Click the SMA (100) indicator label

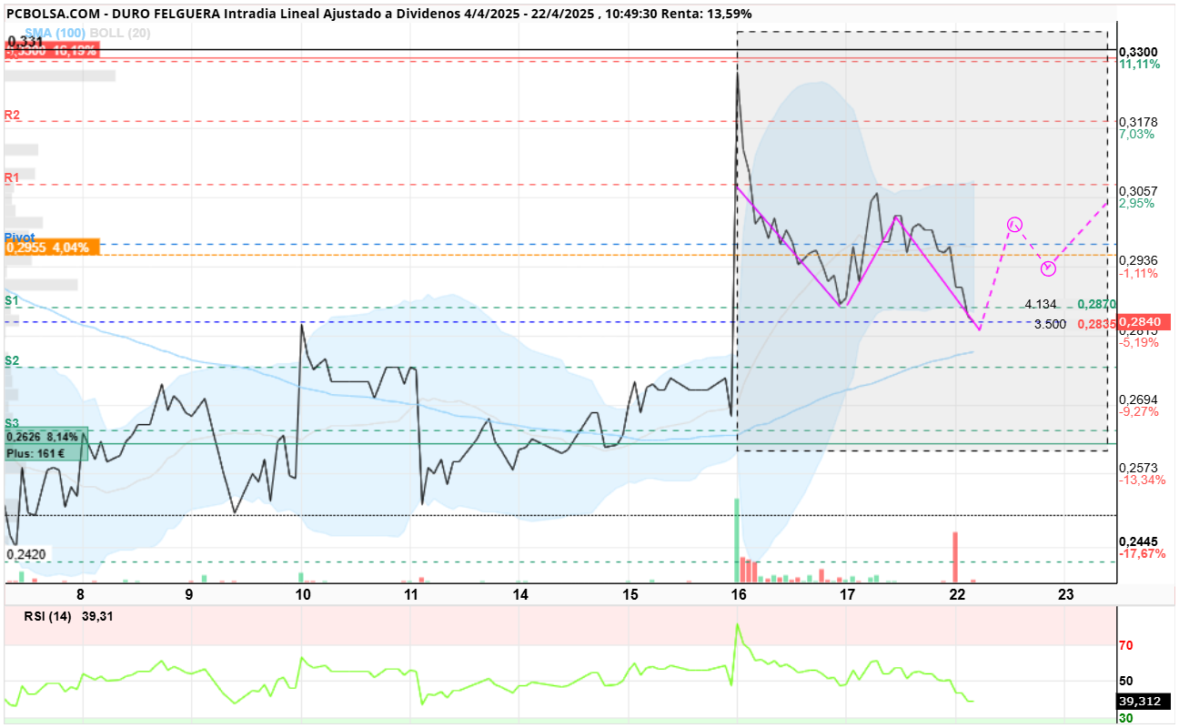click(x=55, y=33)
